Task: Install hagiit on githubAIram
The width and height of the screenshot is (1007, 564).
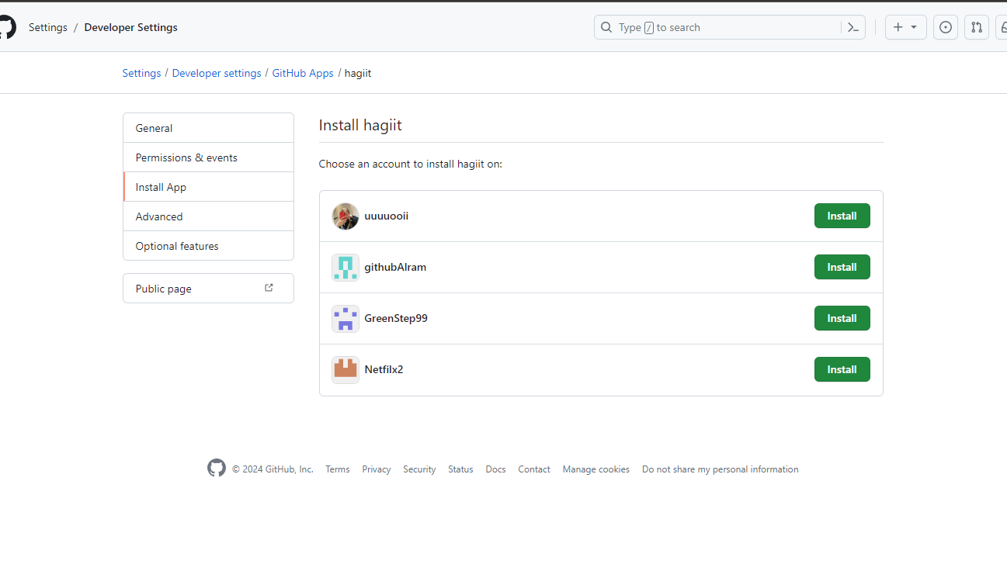Action: pyautogui.click(x=842, y=267)
